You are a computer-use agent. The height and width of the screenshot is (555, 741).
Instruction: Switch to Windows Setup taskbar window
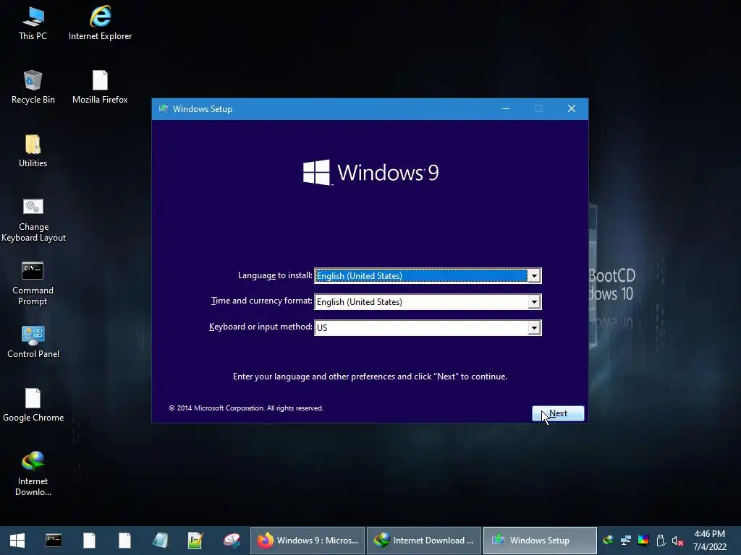pos(540,541)
